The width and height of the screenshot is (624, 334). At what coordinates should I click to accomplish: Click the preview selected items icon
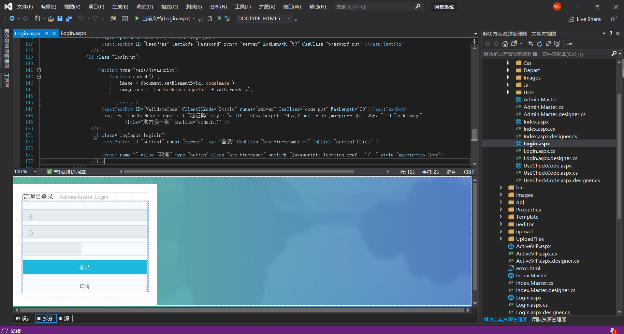point(569,44)
